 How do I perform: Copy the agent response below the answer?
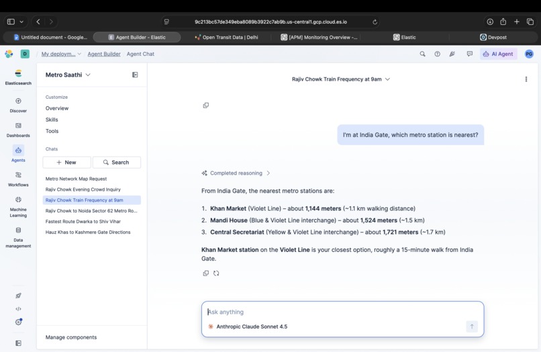point(205,273)
